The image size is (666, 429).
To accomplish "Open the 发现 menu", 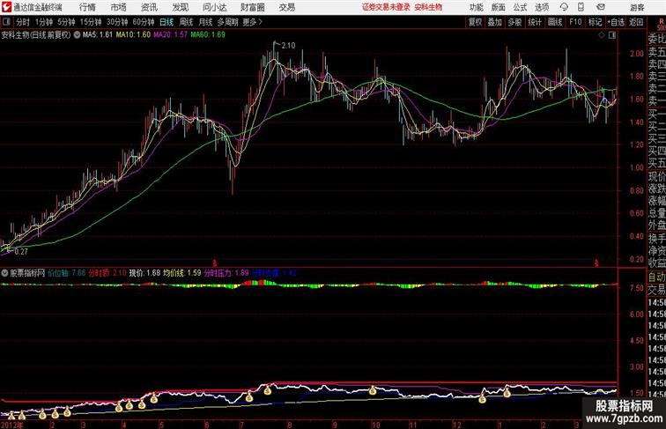I will [x=180, y=7].
